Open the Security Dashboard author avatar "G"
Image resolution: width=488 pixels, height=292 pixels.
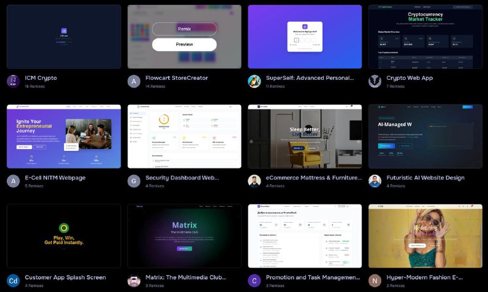click(x=134, y=181)
